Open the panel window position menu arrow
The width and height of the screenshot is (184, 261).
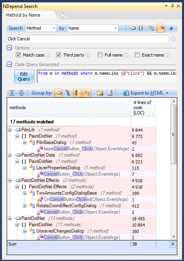166,6
